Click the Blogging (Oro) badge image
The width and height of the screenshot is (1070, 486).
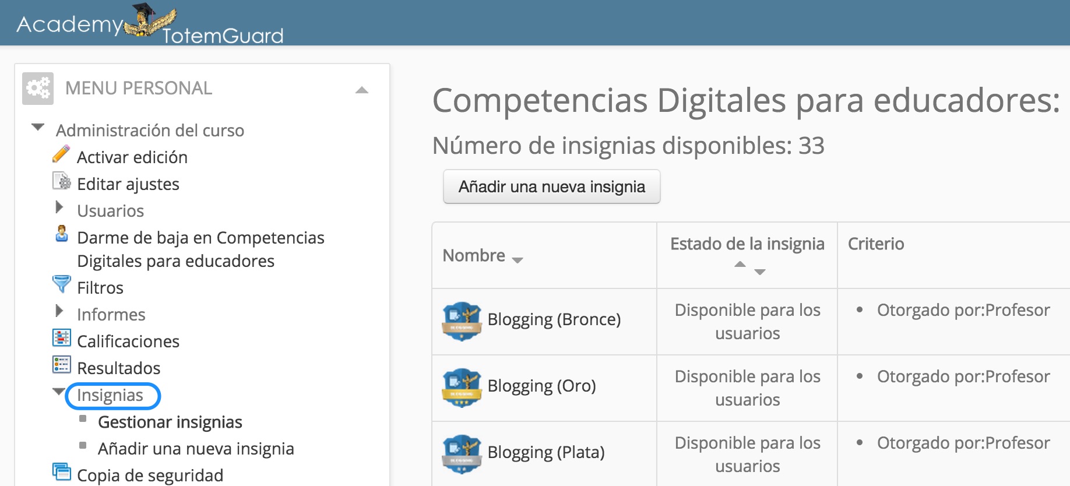point(462,388)
